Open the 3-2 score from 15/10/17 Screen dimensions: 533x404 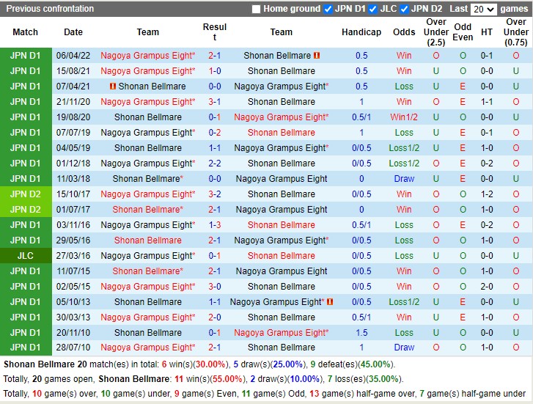point(215,194)
